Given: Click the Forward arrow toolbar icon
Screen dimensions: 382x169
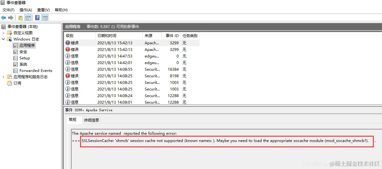Looking at the screenshot, I should click(x=11, y=18).
